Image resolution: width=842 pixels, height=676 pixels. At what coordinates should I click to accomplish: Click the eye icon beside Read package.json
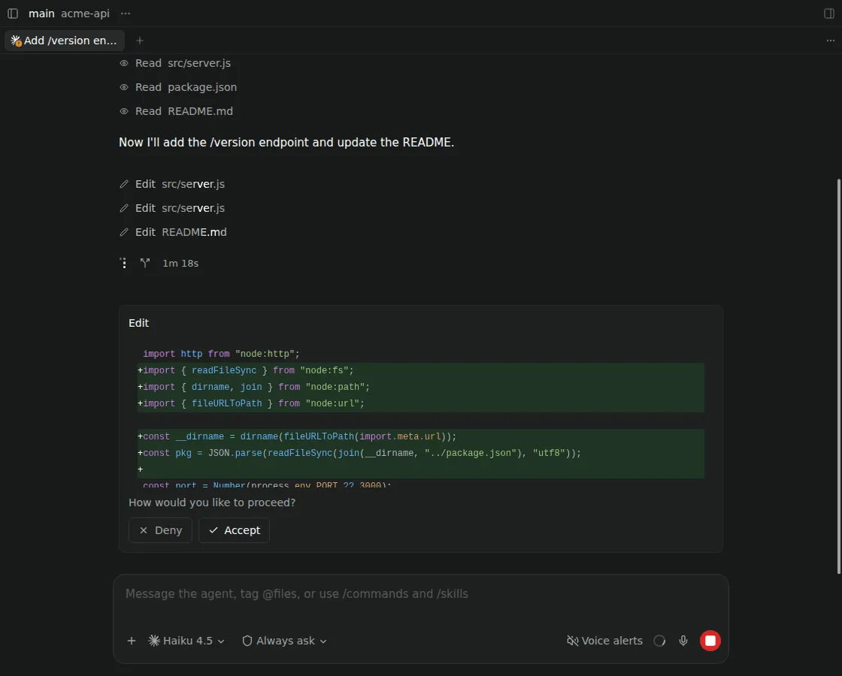click(x=124, y=87)
